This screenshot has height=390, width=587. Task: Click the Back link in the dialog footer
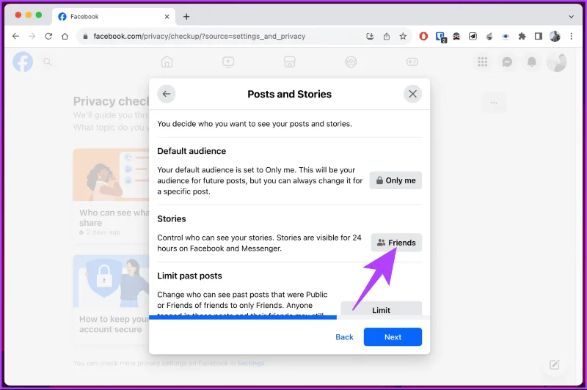[344, 337]
